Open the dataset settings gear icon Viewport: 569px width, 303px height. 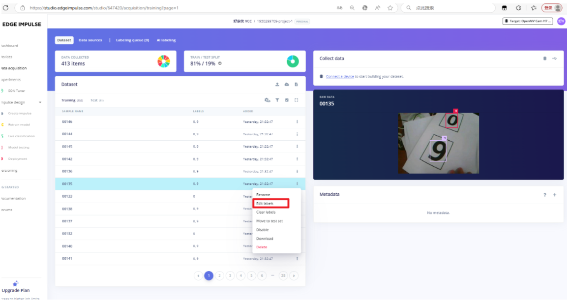pos(268,100)
